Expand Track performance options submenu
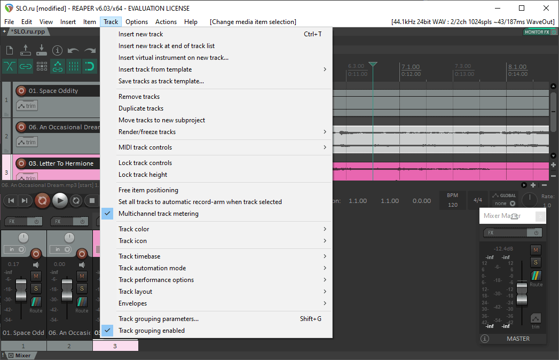The image size is (559, 360). tap(216, 280)
